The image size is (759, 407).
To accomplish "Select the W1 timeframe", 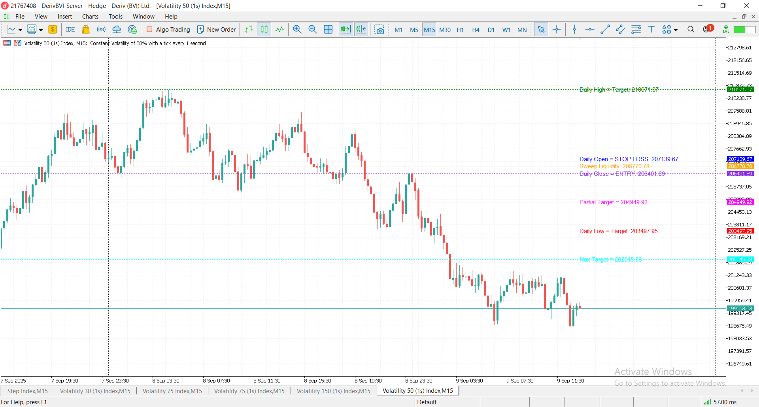I will pos(506,30).
